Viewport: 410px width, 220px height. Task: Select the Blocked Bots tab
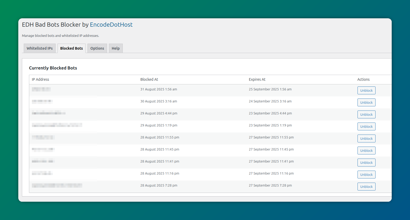72,48
